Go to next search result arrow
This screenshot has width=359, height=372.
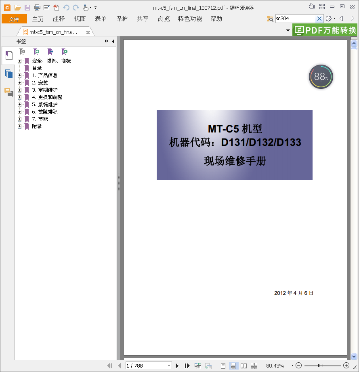pos(353,19)
